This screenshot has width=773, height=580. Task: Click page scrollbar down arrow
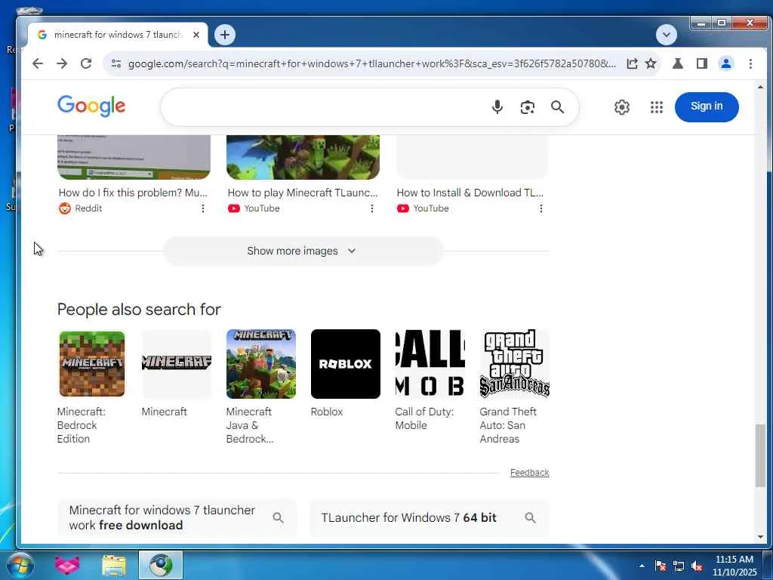tap(760, 537)
